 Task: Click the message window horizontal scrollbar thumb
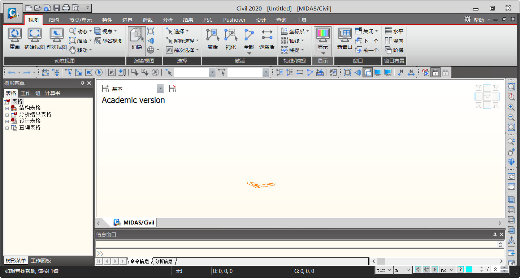click(x=381, y=261)
